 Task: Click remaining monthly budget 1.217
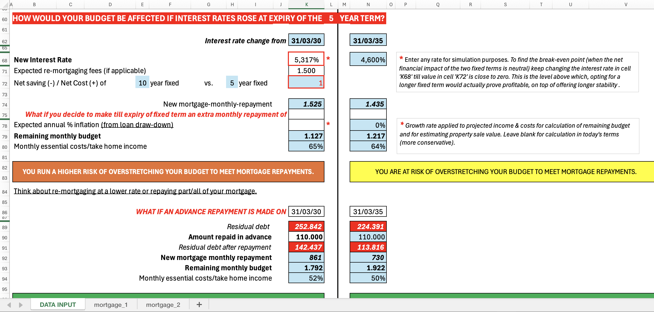click(368, 136)
